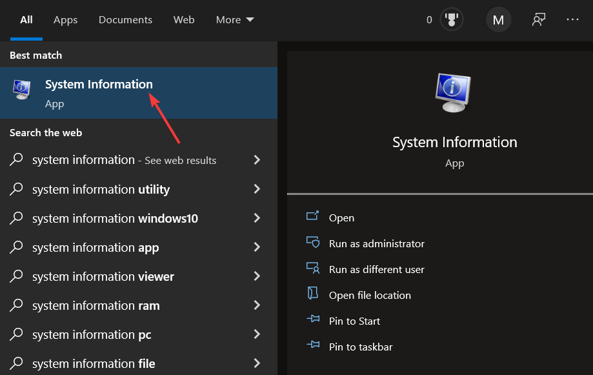Click the Open file location icon

pyautogui.click(x=313, y=295)
